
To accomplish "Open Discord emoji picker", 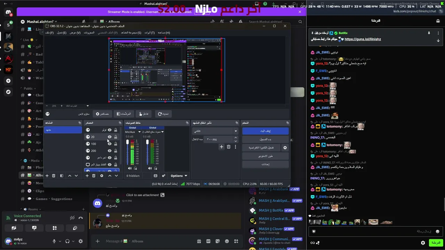I will tap(227, 241).
